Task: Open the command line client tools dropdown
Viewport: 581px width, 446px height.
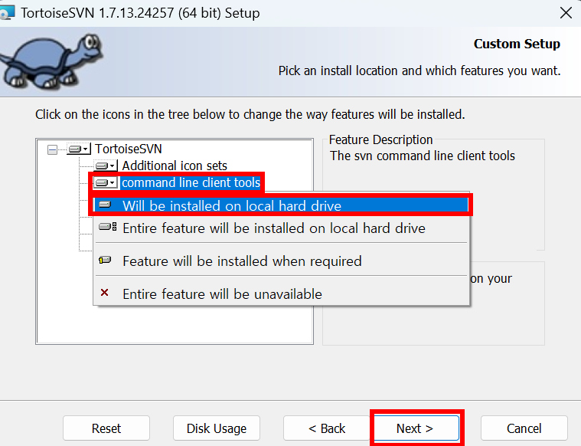Action: 106,182
